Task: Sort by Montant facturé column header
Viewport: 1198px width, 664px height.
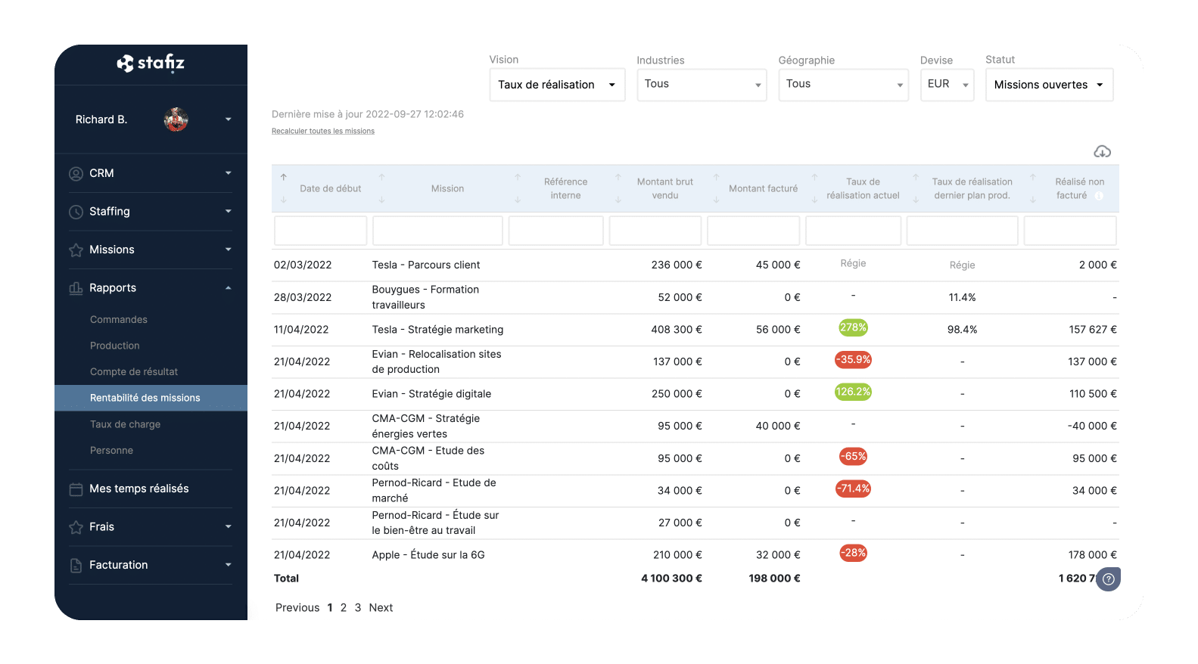Action: click(763, 189)
